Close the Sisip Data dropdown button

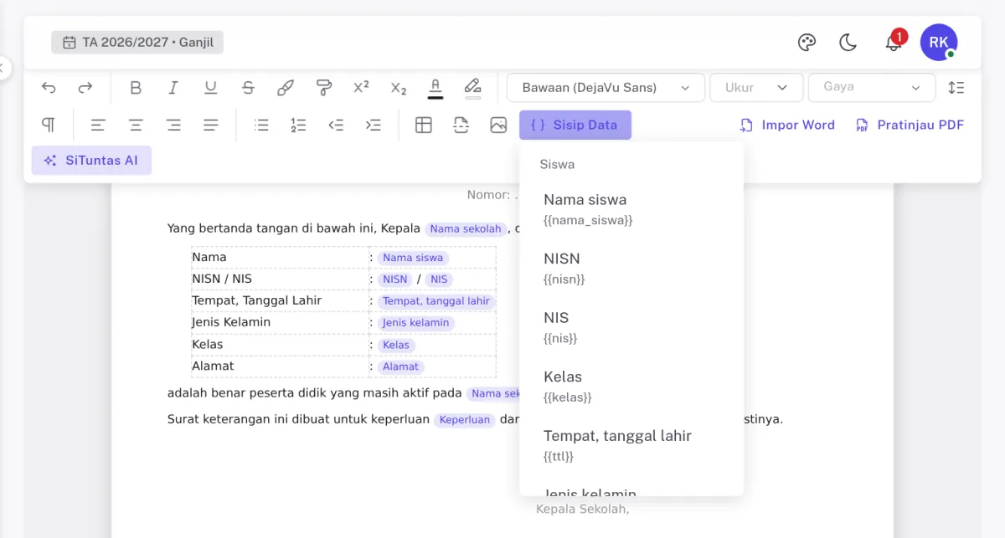click(575, 126)
